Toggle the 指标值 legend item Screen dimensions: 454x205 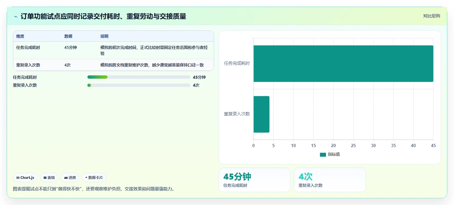(330, 154)
